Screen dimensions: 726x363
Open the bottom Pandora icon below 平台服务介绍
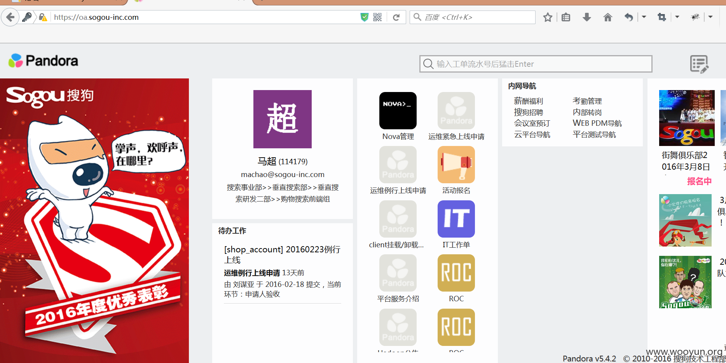(x=398, y=327)
